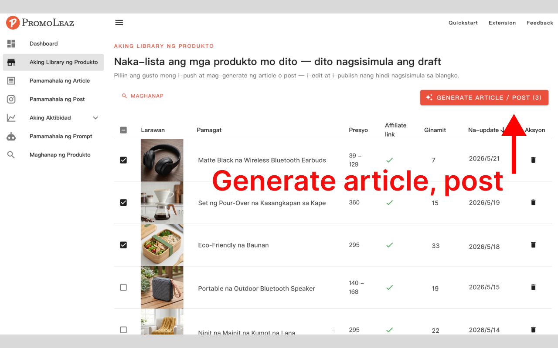Click the Ginamit value 19
558x348 pixels.
[x=435, y=288]
